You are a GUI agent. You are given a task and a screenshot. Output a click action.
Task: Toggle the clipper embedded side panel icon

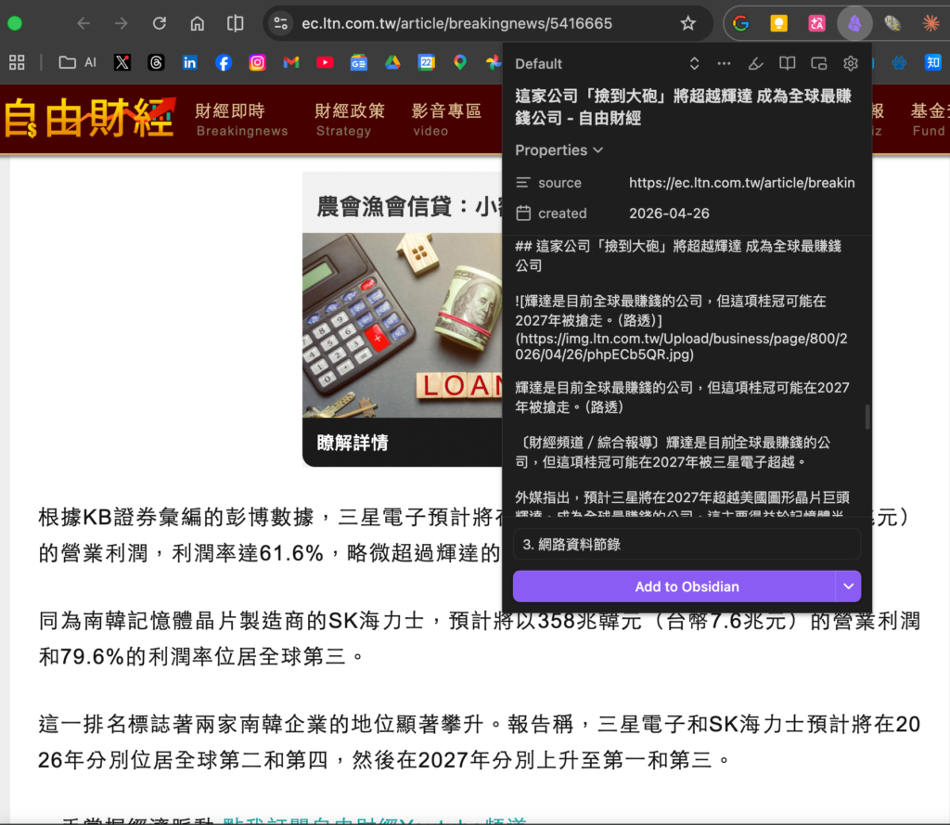818,64
